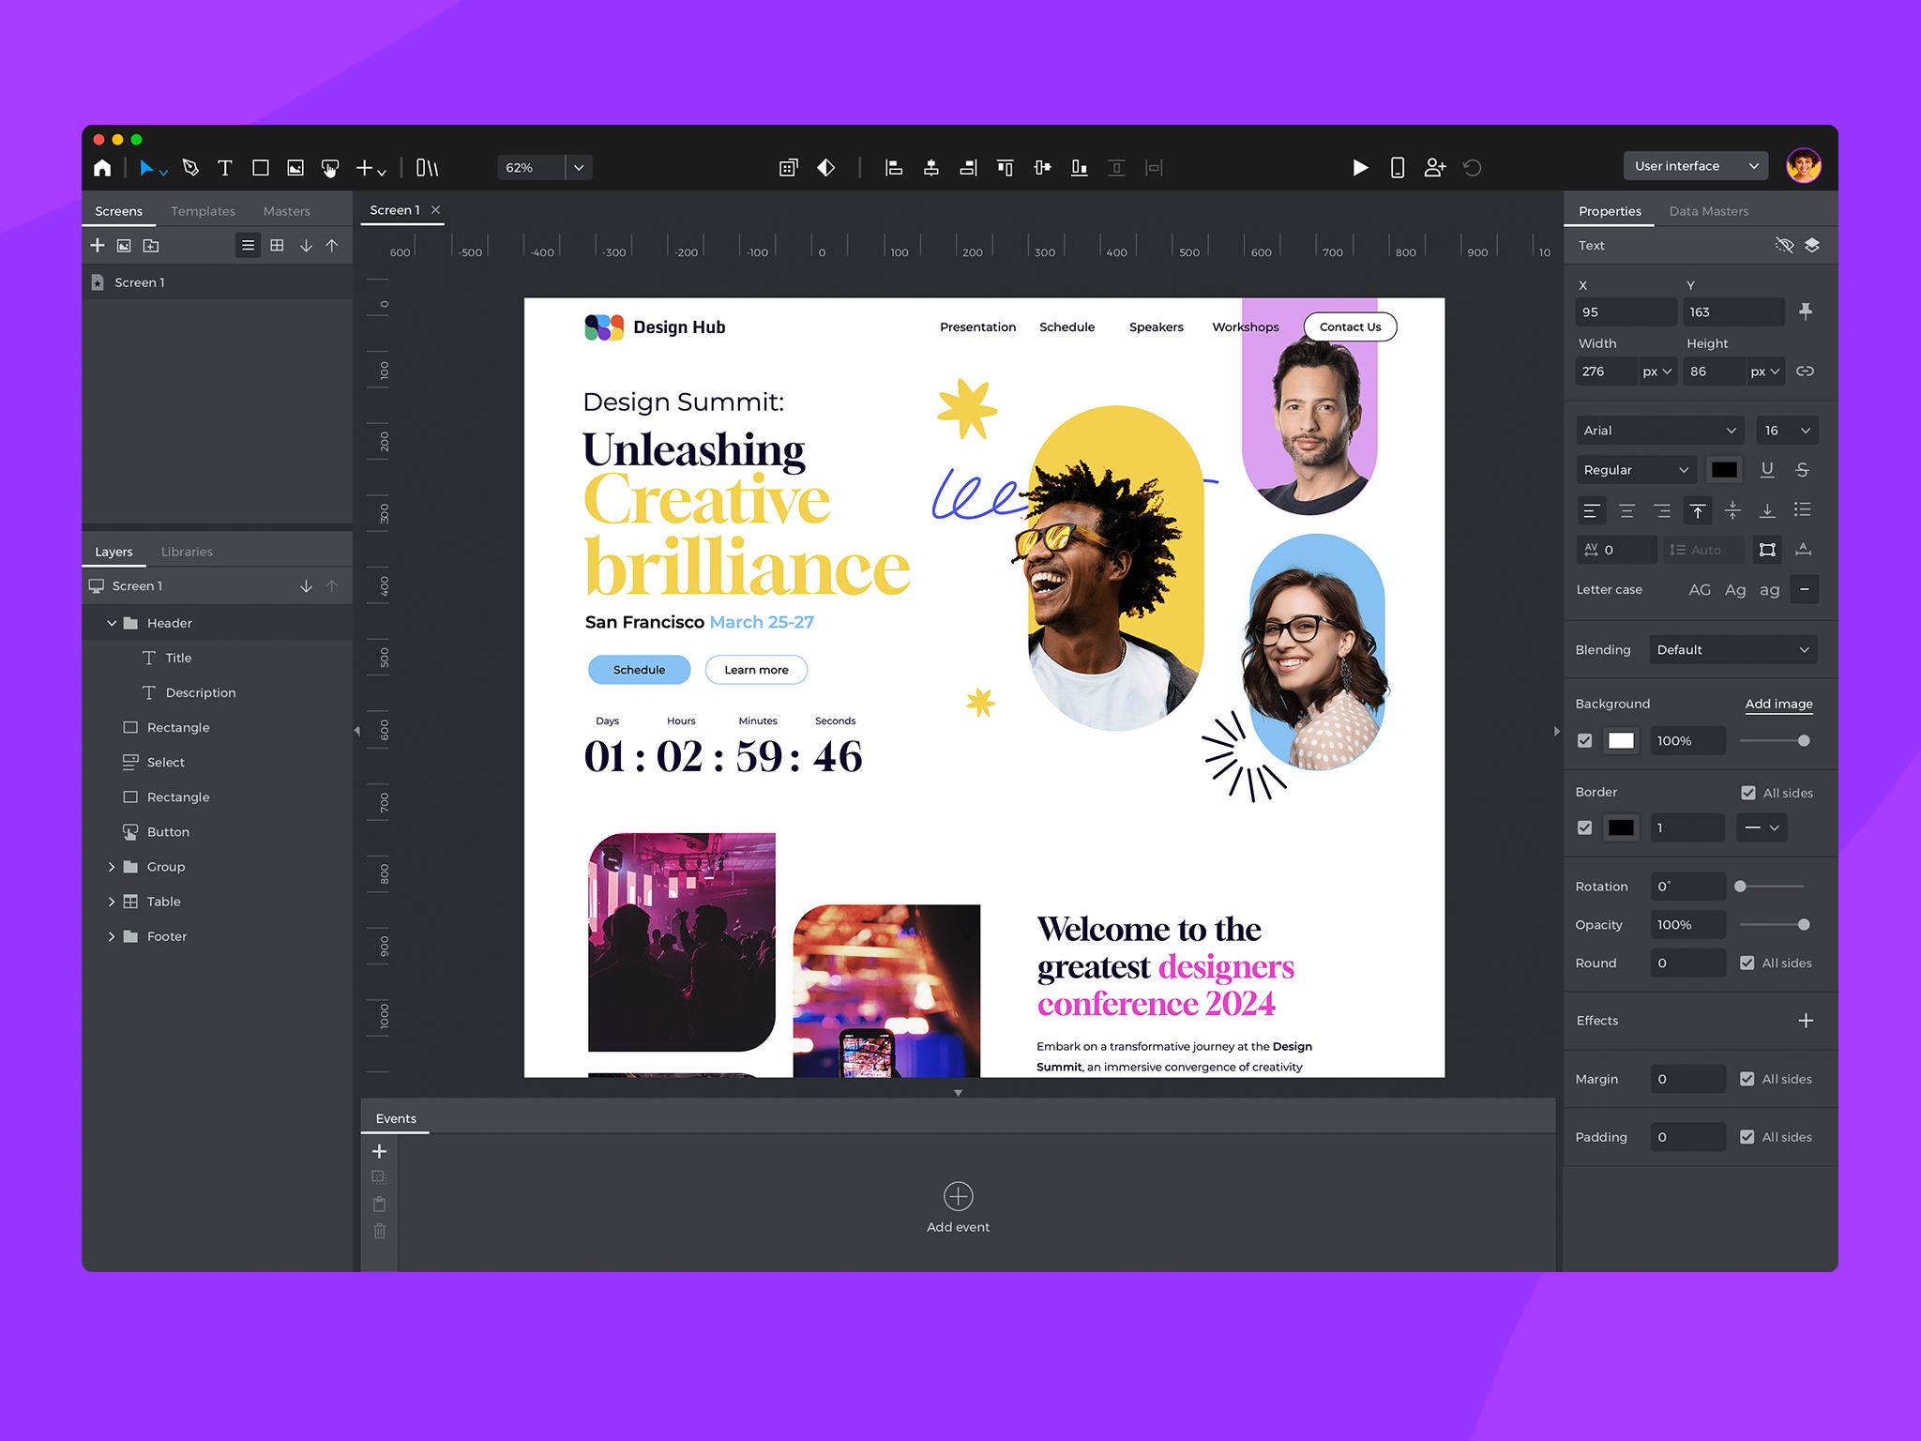
Task: Switch to the Templates tab
Action: [203, 210]
